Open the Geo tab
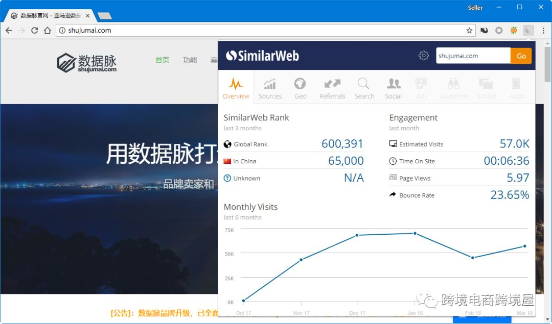 [x=301, y=88]
